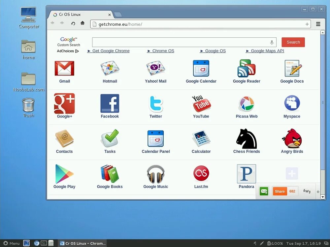Open the Last.fm icon

201,173
